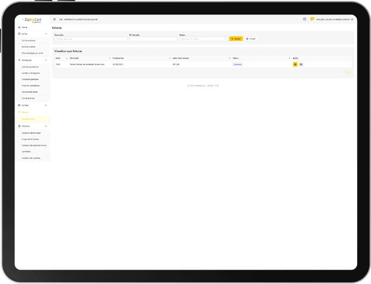Focus the Descrição search input field
This screenshot has width=371, height=284.
pyautogui.click(x=90, y=39)
